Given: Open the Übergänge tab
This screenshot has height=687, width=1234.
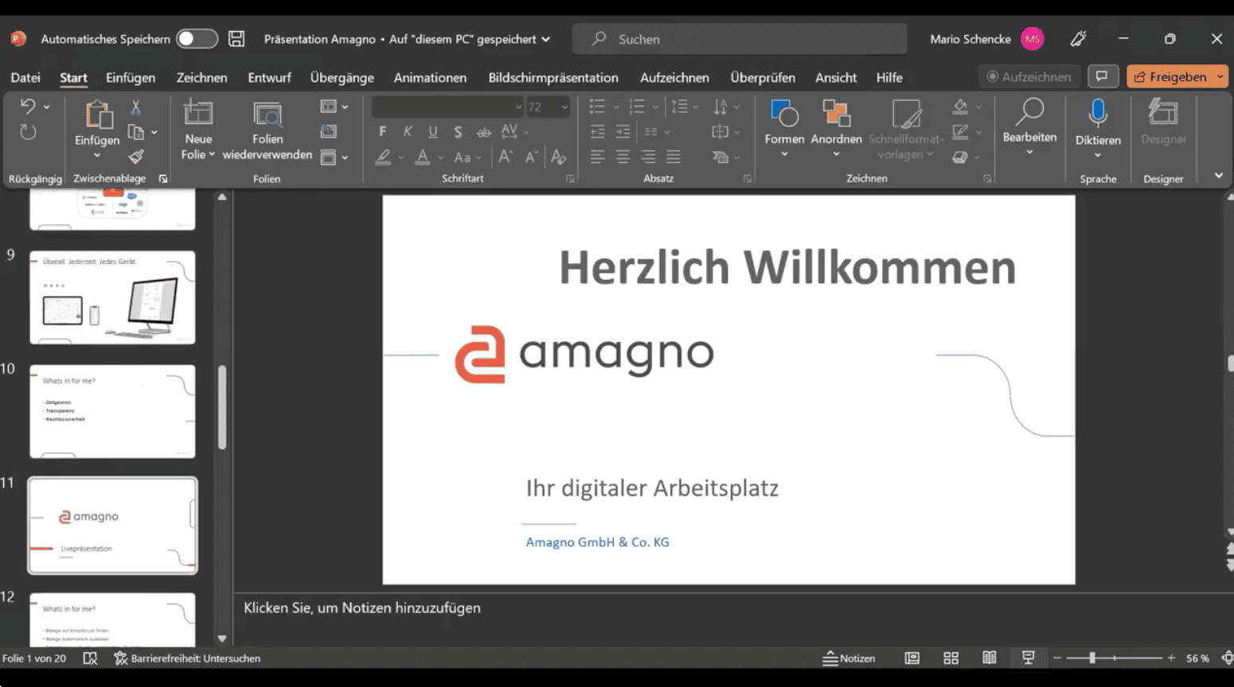Looking at the screenshot, I should 342,77.
